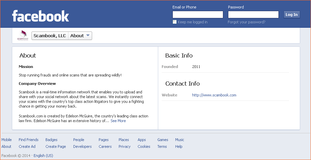
Task: Open the Pages footer link
Action: [x=104, y=140]
